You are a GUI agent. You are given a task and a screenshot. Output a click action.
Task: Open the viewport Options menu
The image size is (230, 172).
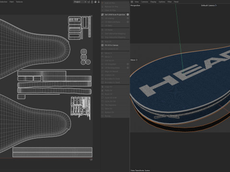162,2
